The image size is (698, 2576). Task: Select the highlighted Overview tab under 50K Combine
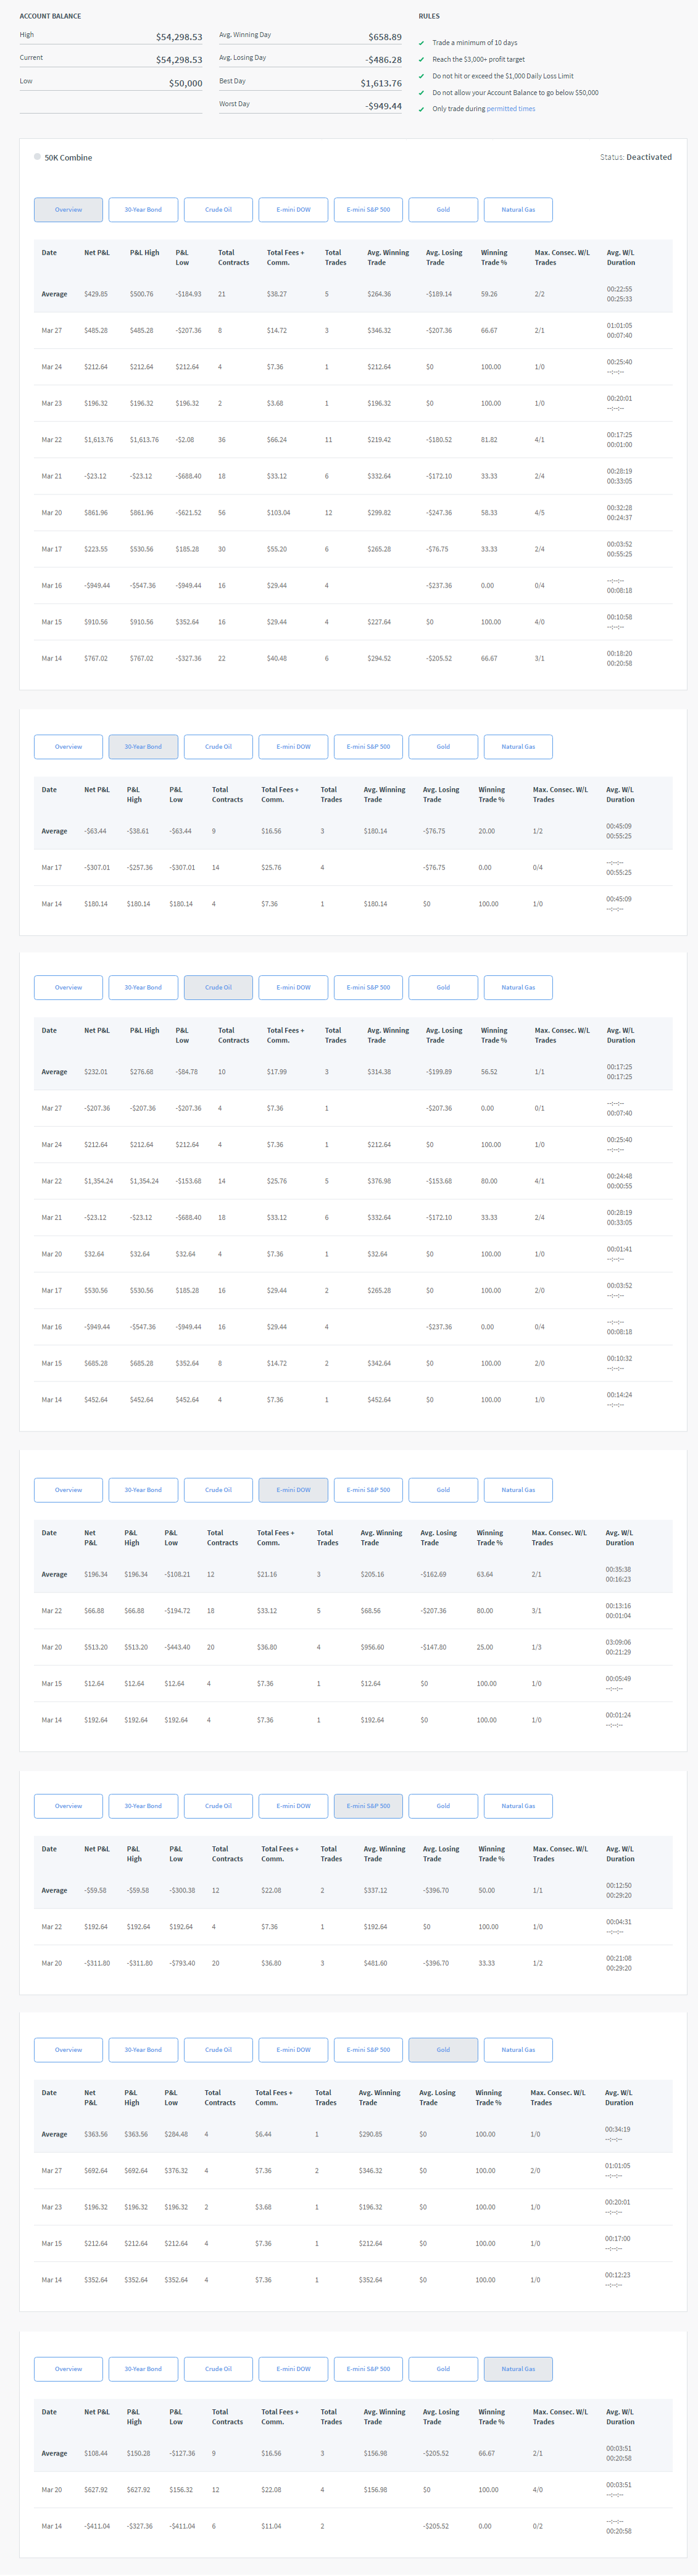(x=68, y=210)
